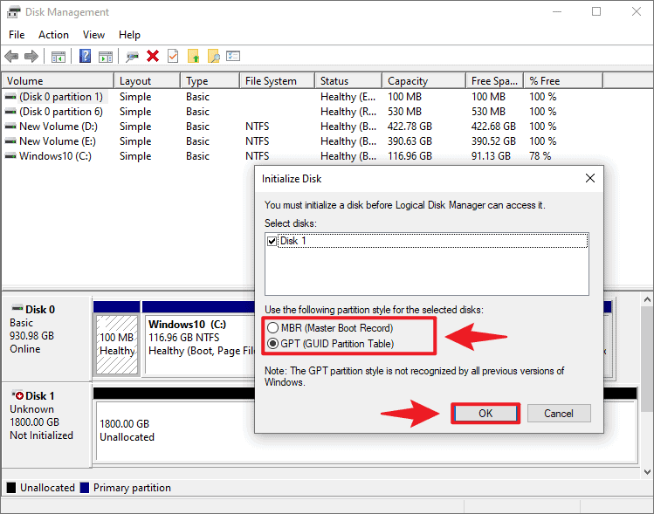Viewport: 654px width, 514px height.
Task: Open the File menu
Action: coord(17,35)
